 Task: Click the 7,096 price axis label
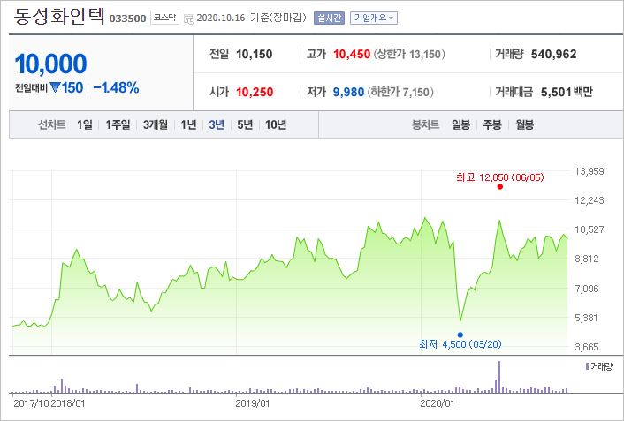point(587,289)
